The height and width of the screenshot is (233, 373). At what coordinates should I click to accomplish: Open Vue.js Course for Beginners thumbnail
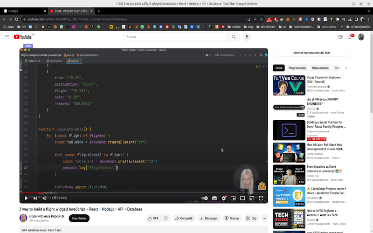click(x=289, y=85)
